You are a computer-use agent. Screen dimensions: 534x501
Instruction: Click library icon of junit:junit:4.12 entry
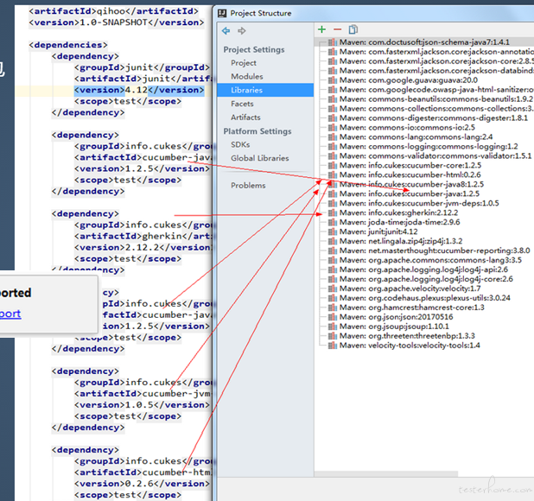(333, 231)
